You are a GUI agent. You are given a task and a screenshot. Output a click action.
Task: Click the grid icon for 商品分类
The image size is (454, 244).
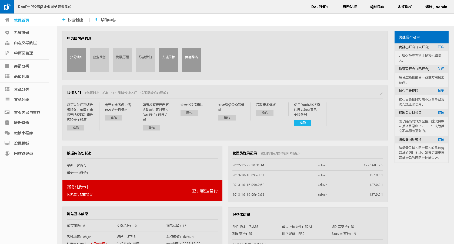pos(7,66)
